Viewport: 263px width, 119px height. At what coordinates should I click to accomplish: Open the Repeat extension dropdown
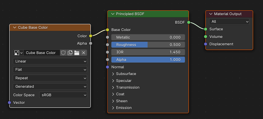(x=50, y=78)
